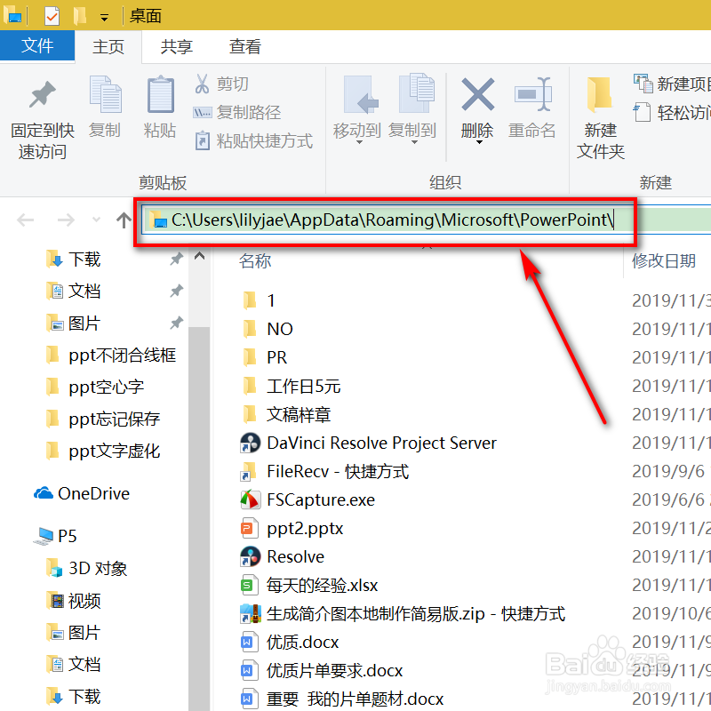Expand the Delete (删除) dropdown arrow
Viewport: 711px width, 711px height.
coord(479,143)
